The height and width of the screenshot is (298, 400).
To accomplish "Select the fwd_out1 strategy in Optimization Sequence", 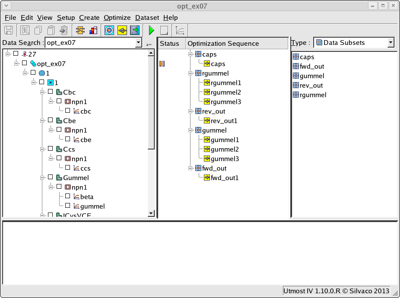I will (221, 178).
